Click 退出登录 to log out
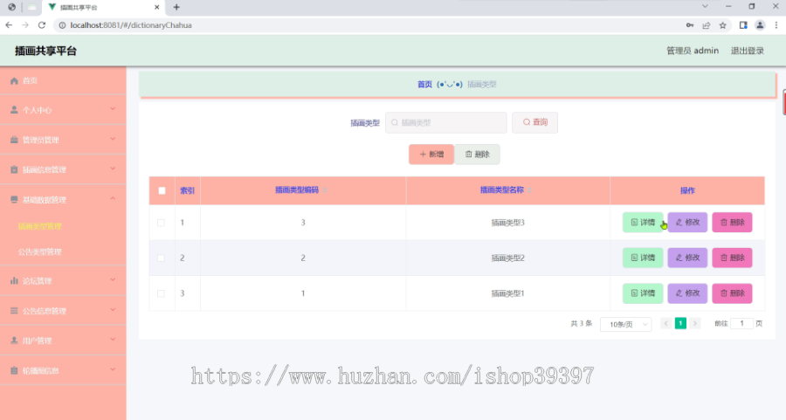 (x=747, y=51)
